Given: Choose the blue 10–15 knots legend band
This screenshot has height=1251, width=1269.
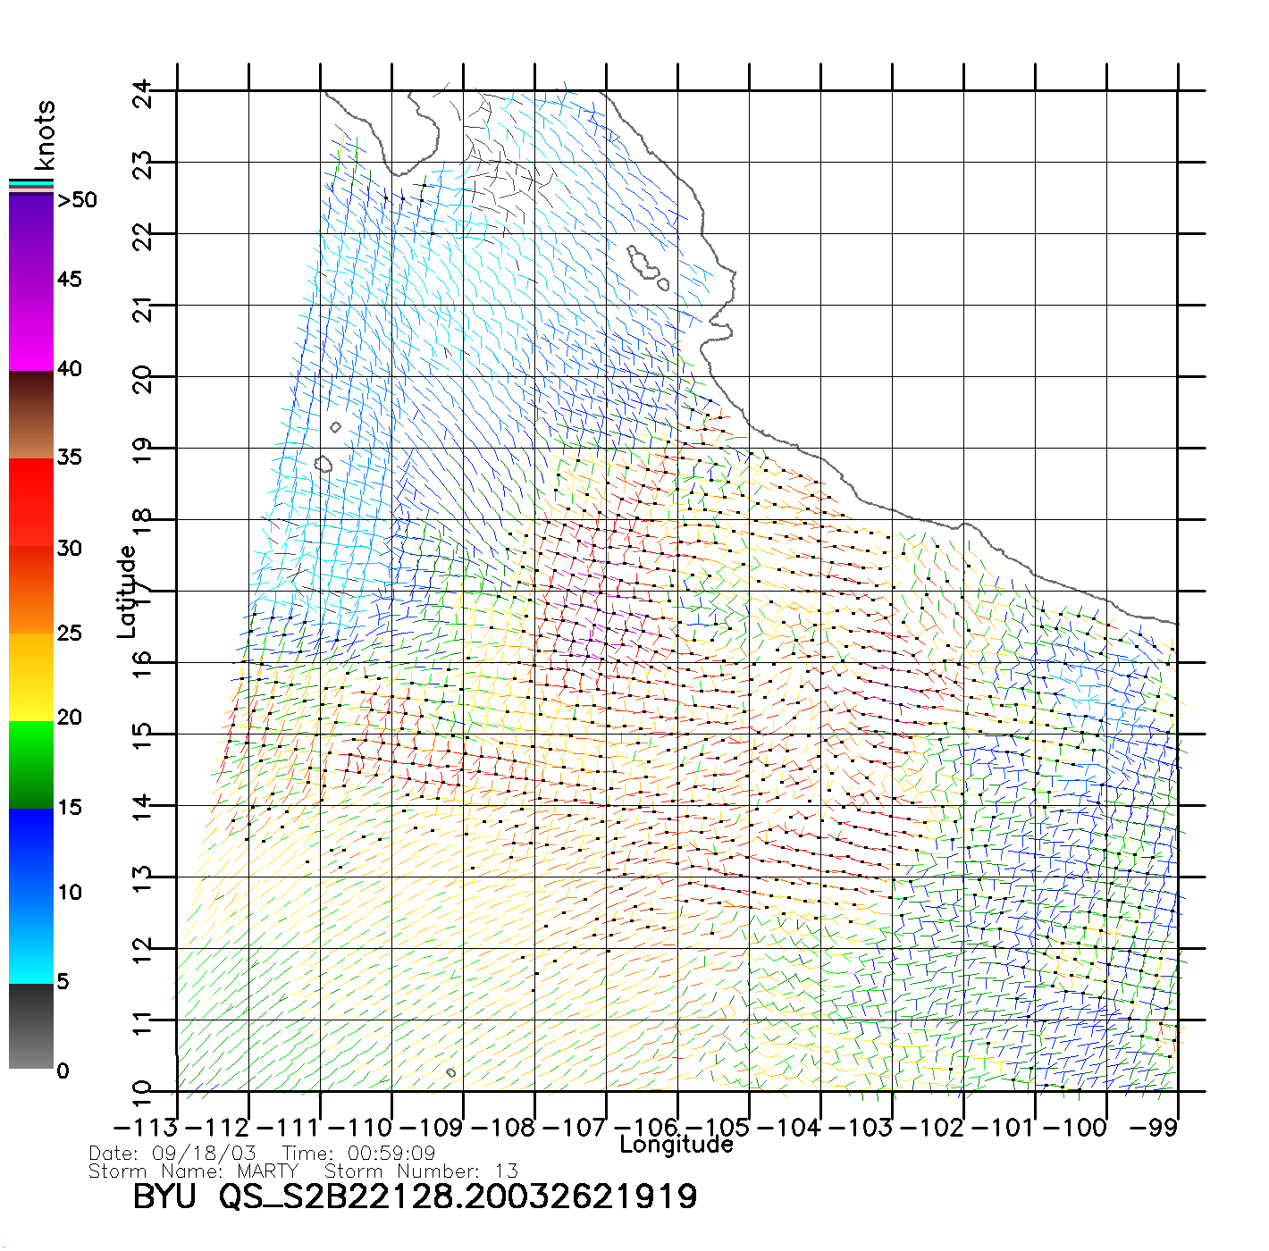Looking at the screenshot, I should (31, 852).
